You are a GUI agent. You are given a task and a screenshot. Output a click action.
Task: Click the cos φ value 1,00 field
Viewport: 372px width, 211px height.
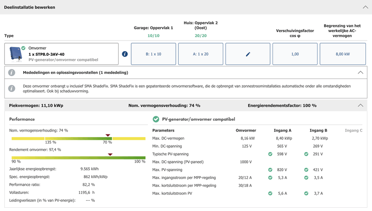point(295,54)
